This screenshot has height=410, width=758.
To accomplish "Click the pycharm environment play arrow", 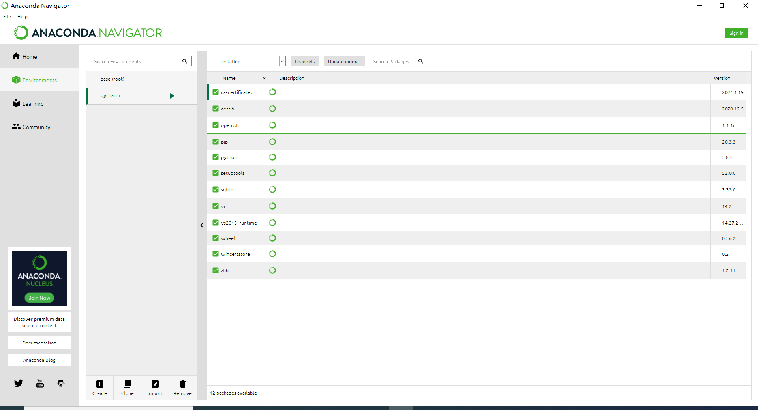I will pos(172,96).
